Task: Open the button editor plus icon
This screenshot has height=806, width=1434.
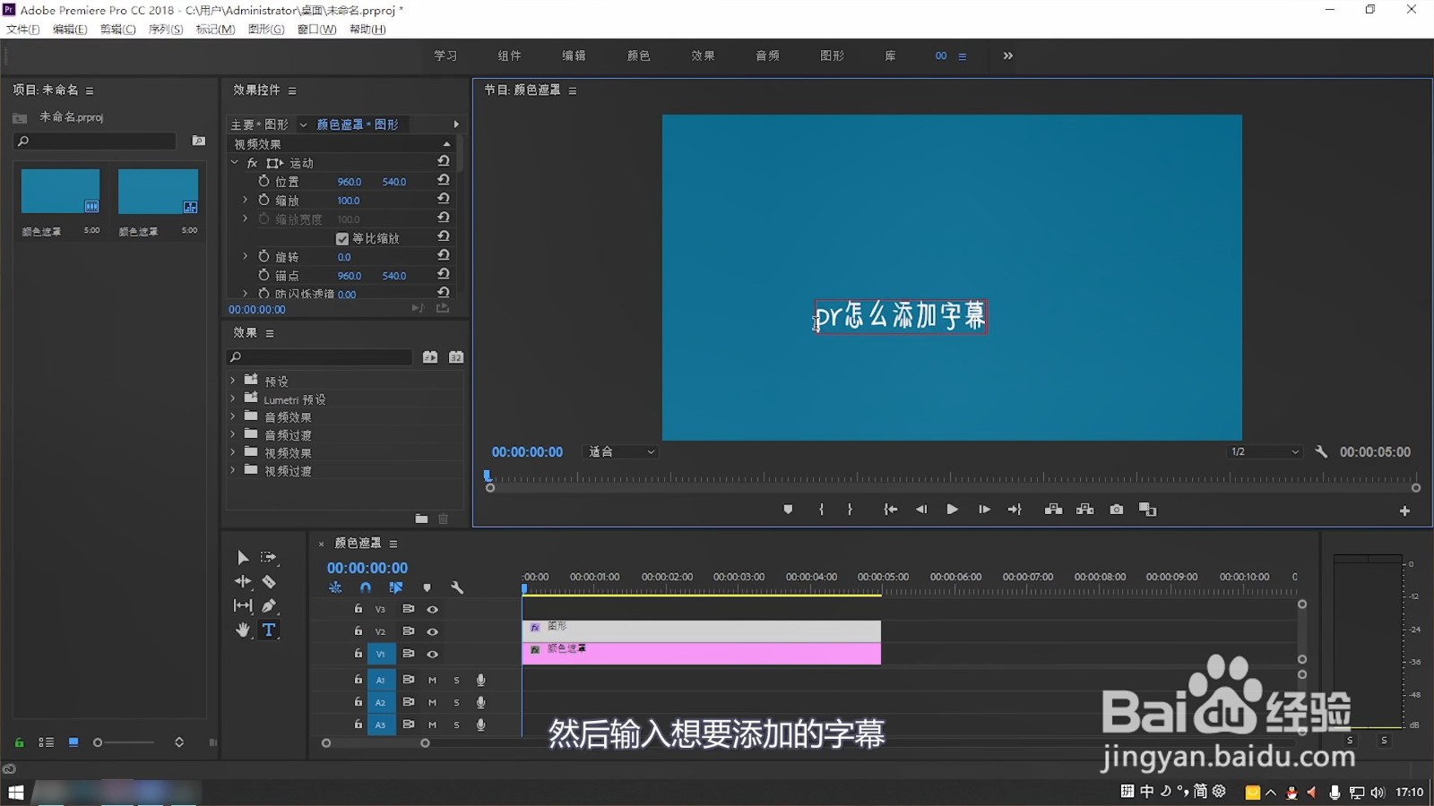Action: (1404, 510)
